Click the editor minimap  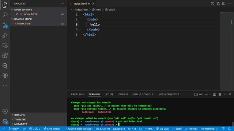[x=225, y=51]
